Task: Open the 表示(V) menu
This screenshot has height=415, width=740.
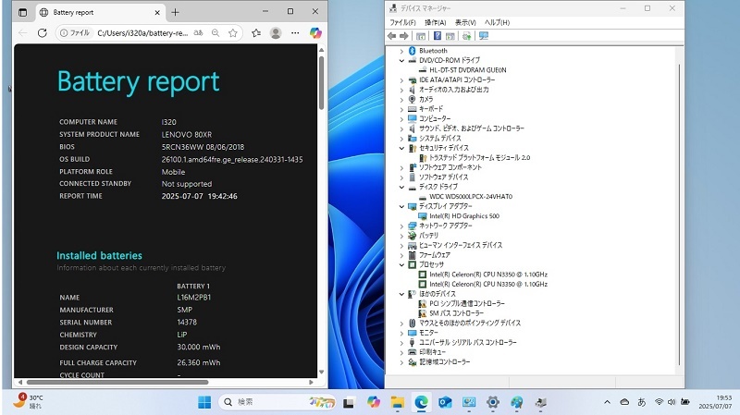Action: coord(465,22)
